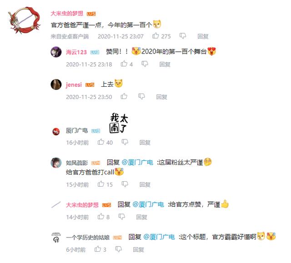The image size is (291, 263).
Task: Dislike 海云123's reply
Action: [x=145, y=64]
